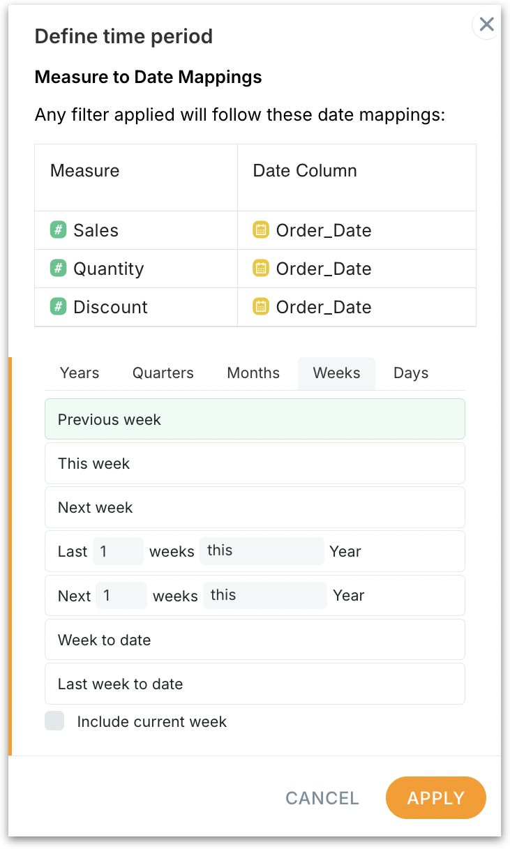Open the Months tab
The image size is (510, 849).
tap(253, 373)
